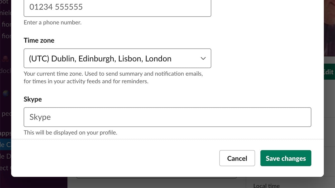The height and width of the screenshot is (188, 335).
Task: Click the green Edit button behind the dialog
Action: pos(329,72)
